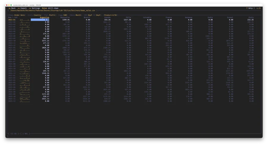268x145 pixels.
Task: Click the sparkline for row 2024-01
Action: (25, 47)
